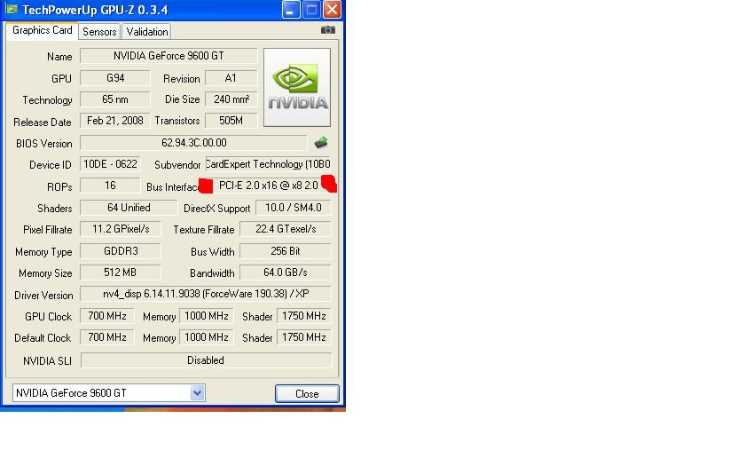Click the BIOS Version field 62.94.3C.00.00
745x466 pixels.
(x=194, y=143)
